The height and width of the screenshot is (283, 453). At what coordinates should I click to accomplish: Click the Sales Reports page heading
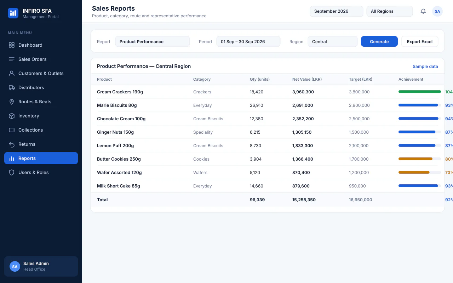click(113, 8)
